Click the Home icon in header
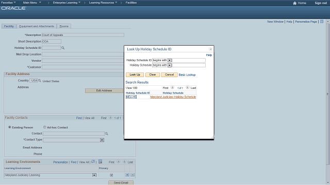The height and width of the screenshot is (185, 330). pos(294,3)
